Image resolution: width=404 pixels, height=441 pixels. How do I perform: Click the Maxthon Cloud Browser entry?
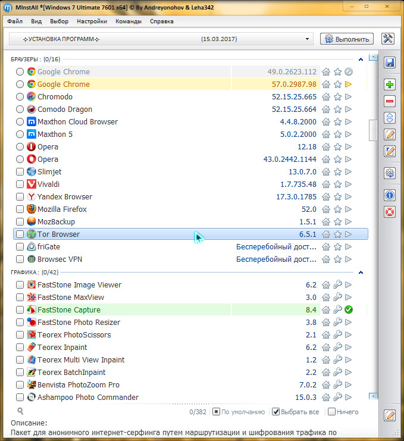(77, 122)
